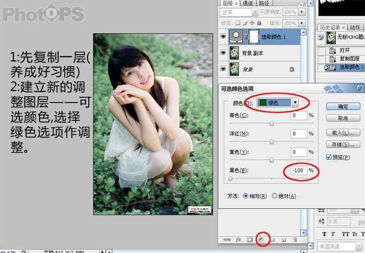The width and height of the screenshot is (365, 253).
Task: Hide the 背景 副本 layer eye
Action: [223, 53]
